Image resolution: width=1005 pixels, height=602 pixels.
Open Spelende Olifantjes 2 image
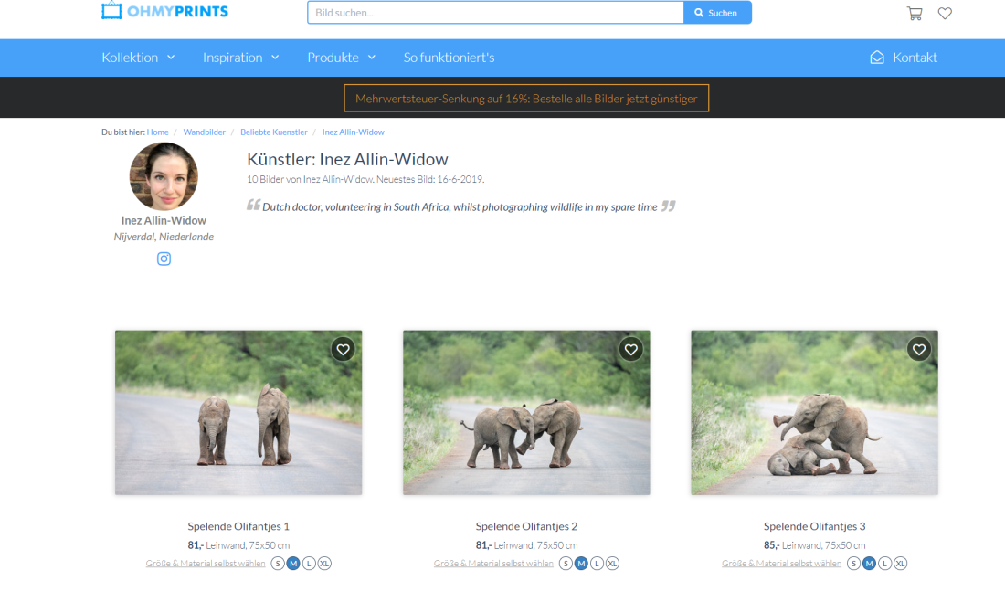click(526, 412)
